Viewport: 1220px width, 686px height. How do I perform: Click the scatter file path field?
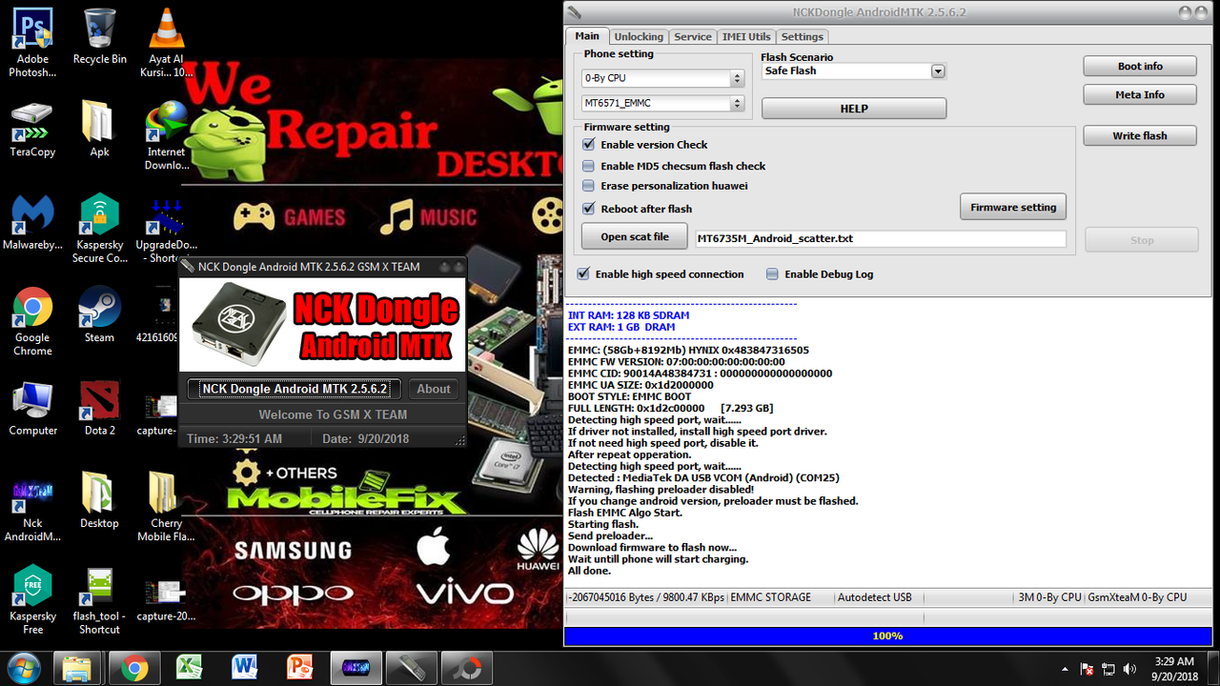pyautogui.click(x=881, y=238)
